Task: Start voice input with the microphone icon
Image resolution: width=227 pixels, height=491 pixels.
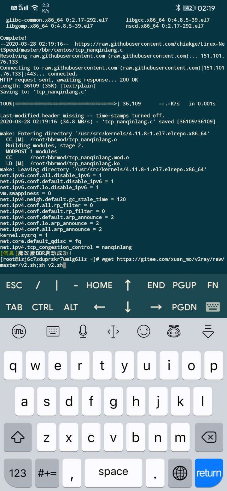Action: pyautogui.click(x=83, y=331)
